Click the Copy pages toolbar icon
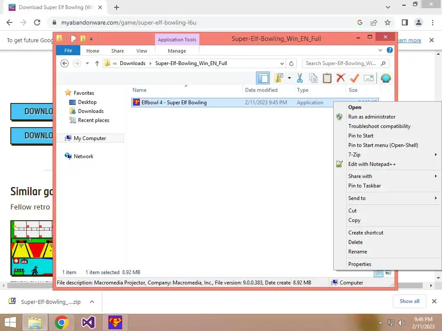This screenshot has width=442, height=331. point(313,78)
